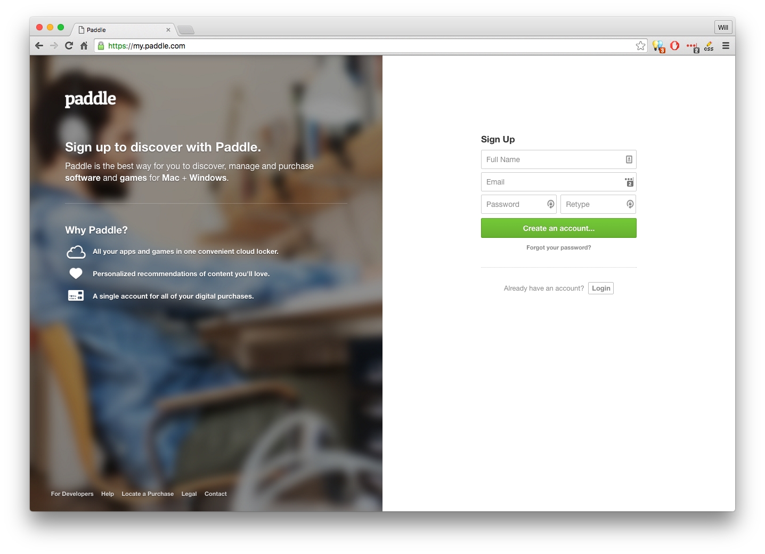This screenshot has width=765, height=554.
Task: Click the Create an account button
Action: (x=558, y=228)
